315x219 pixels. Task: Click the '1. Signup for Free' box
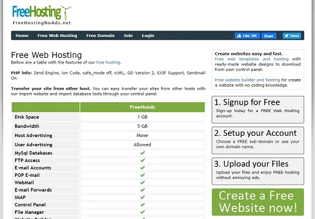[x=258, y=110]
